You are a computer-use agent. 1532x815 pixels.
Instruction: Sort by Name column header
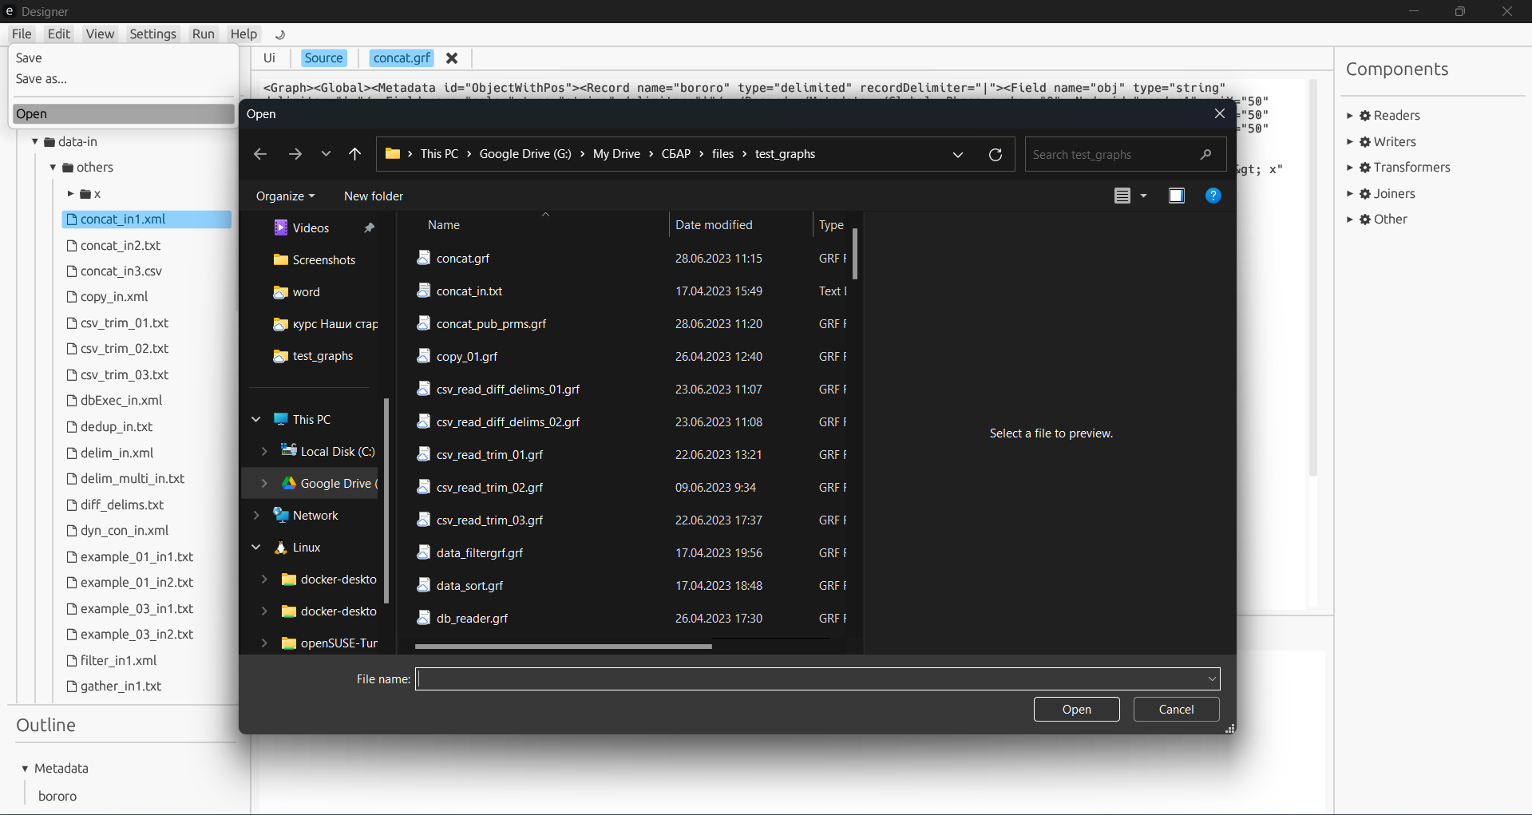click(x=444, y=225)
